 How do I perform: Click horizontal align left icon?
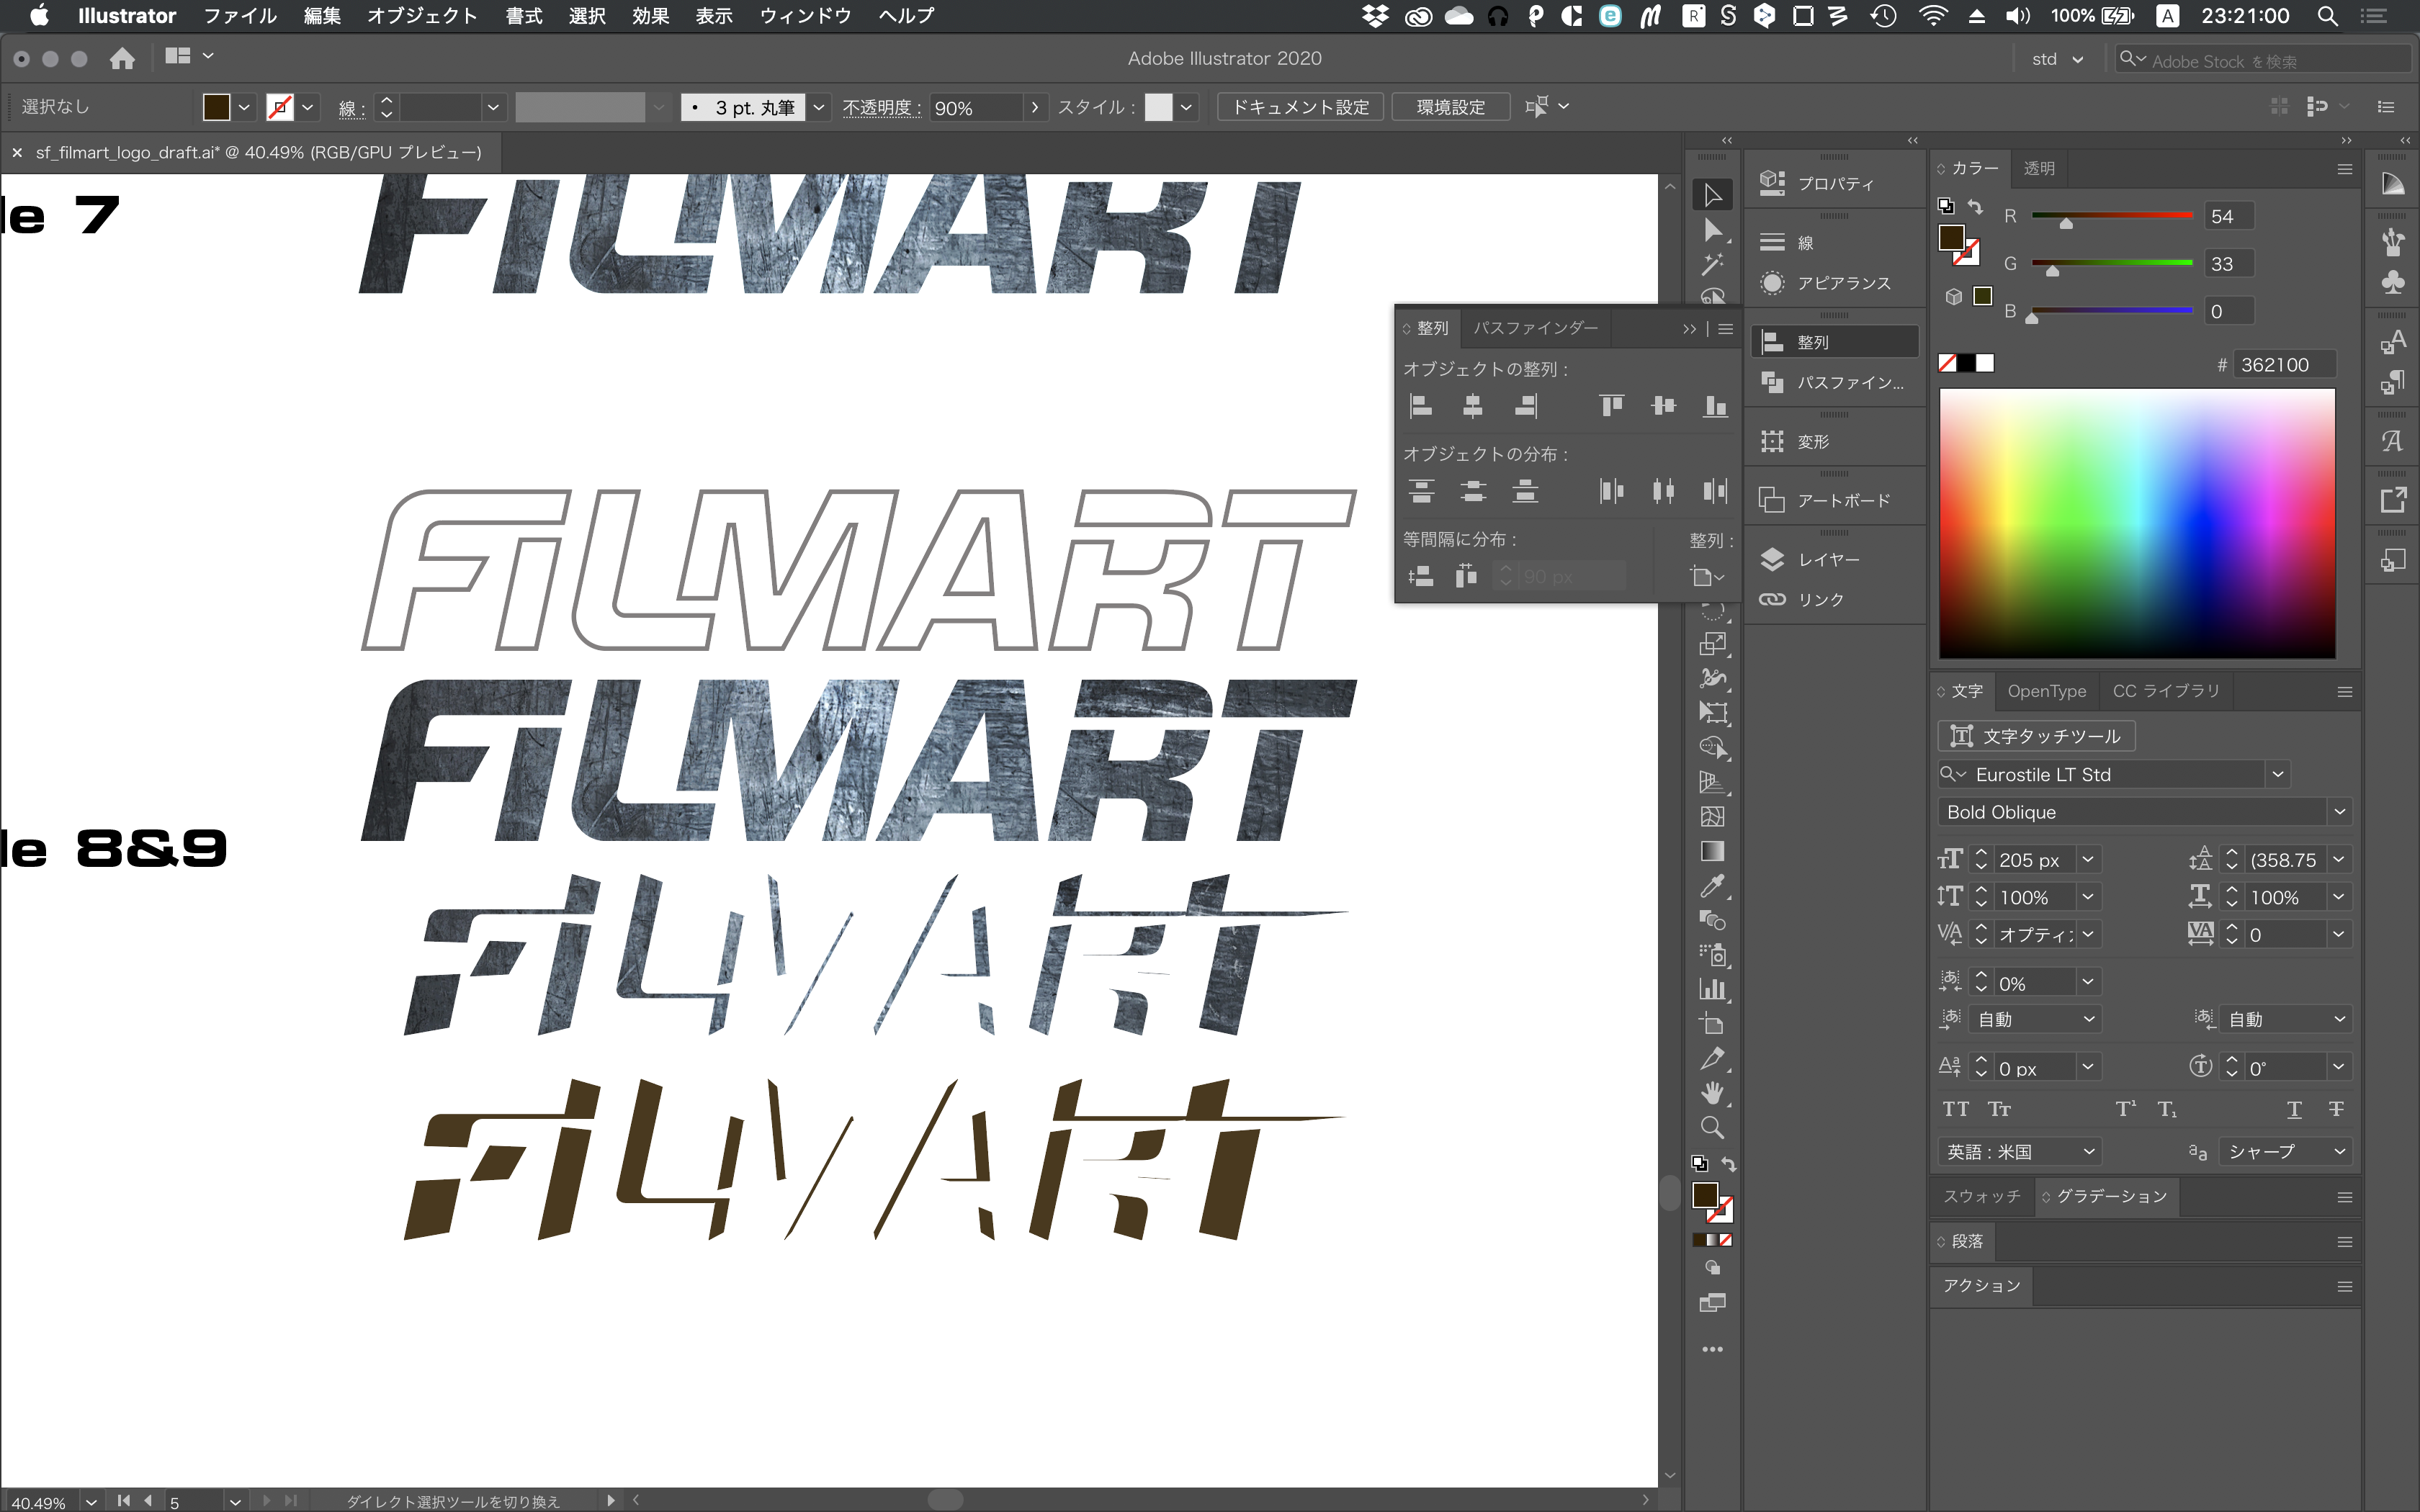pos(1421,406)
